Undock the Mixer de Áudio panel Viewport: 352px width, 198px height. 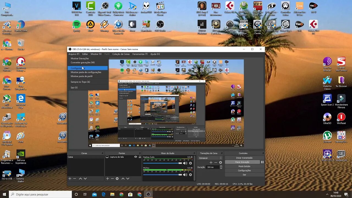(194, 153)
